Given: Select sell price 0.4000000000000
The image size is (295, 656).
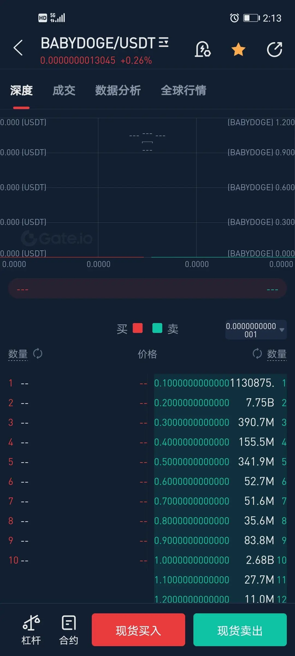Looking at the screenshot, I should [192, 442].
